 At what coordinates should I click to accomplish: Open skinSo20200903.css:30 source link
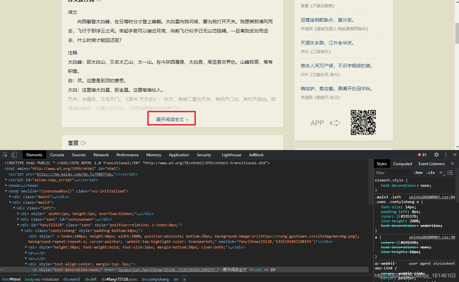(432, 237)
